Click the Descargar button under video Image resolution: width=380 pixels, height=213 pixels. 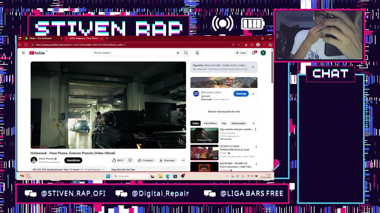point(167,160)
